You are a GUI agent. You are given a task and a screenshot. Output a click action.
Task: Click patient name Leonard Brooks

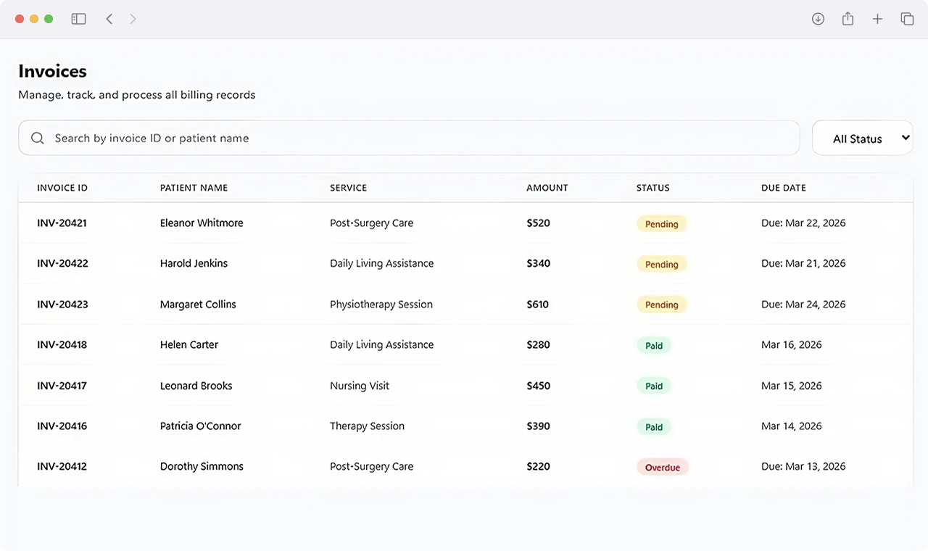coord(196,386)
